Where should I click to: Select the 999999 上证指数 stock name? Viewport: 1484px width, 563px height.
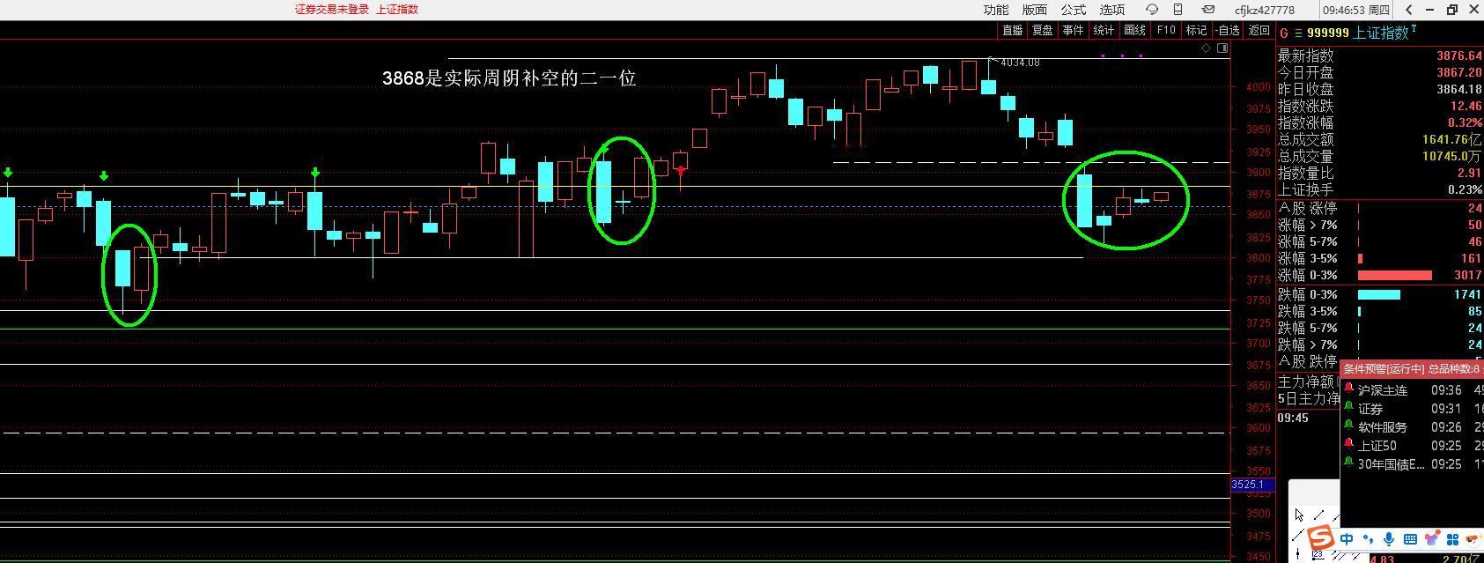click(1357, 33)
